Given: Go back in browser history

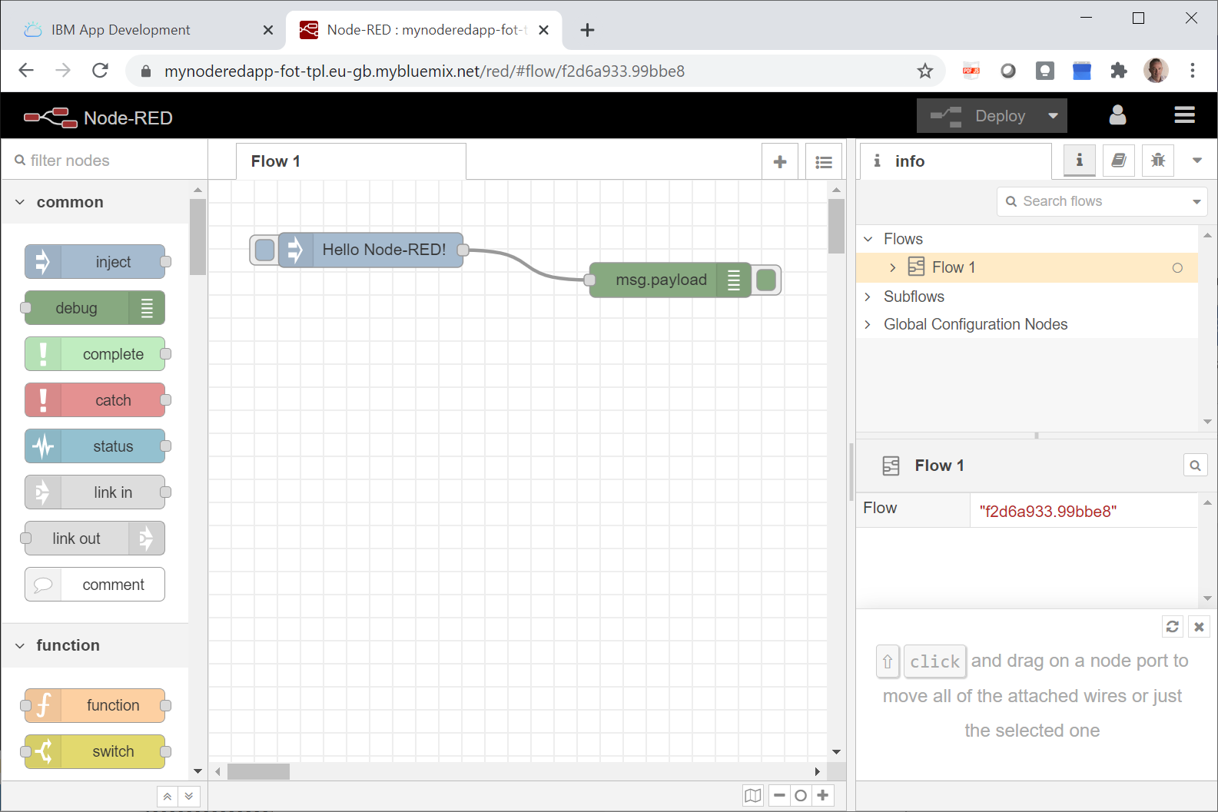Looking at the screenshot, I should click(26, 71).
